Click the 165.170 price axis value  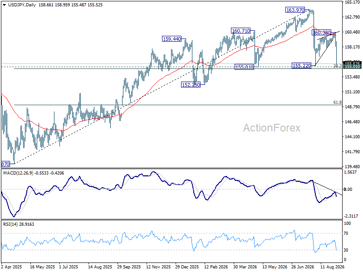point(353,2)
